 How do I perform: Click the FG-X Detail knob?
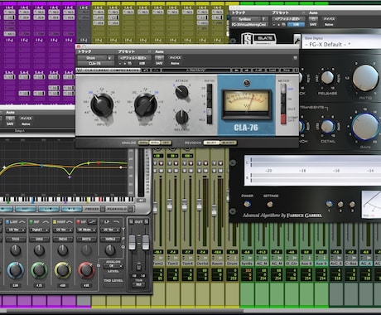coord(327,127)
